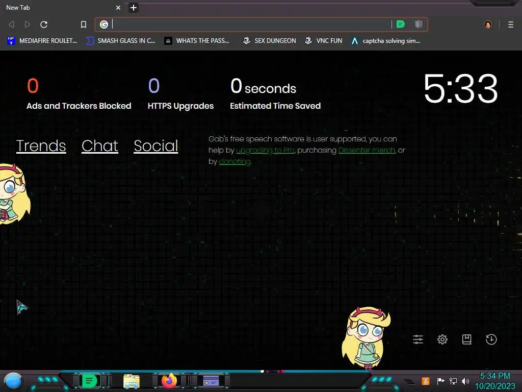Open the Start orb button

point(13,381)
